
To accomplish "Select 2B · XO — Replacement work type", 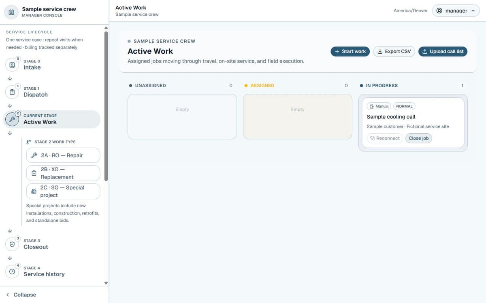I will (x=63, y=173).
